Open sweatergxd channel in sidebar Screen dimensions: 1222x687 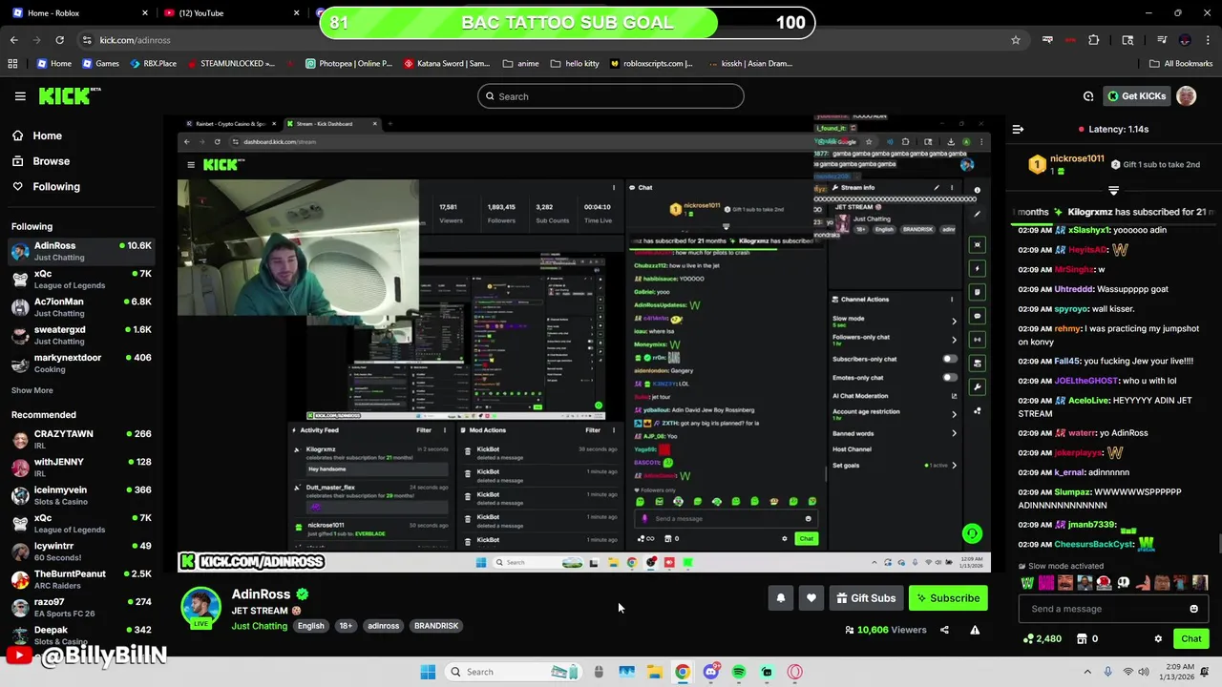point(81,335)
